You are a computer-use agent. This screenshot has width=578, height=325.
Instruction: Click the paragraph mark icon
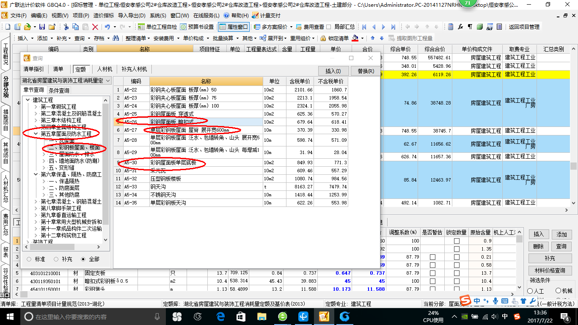(470, 27)
